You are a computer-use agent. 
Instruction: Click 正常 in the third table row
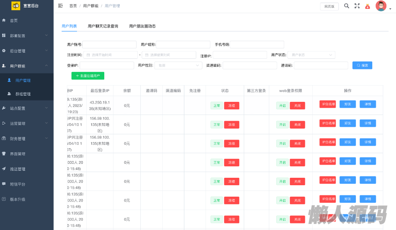(x=216, y=144)
